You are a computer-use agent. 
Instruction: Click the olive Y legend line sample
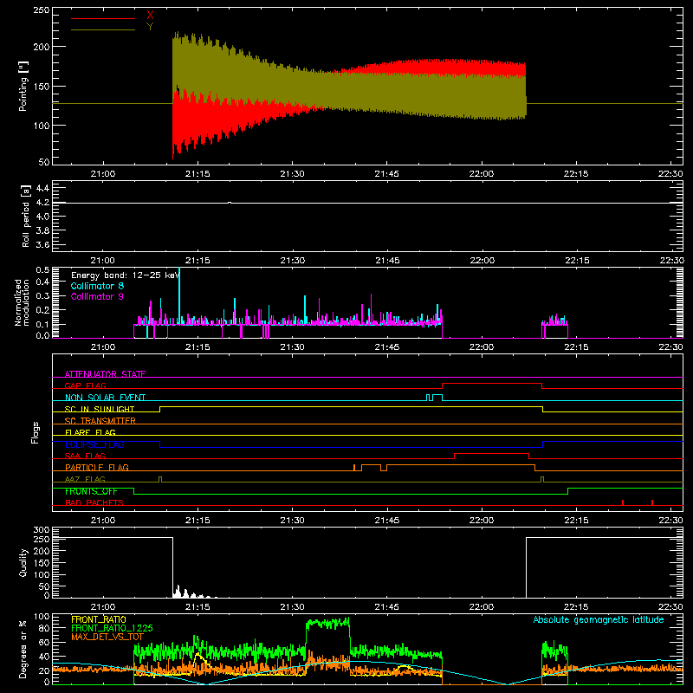pos(103,30)
